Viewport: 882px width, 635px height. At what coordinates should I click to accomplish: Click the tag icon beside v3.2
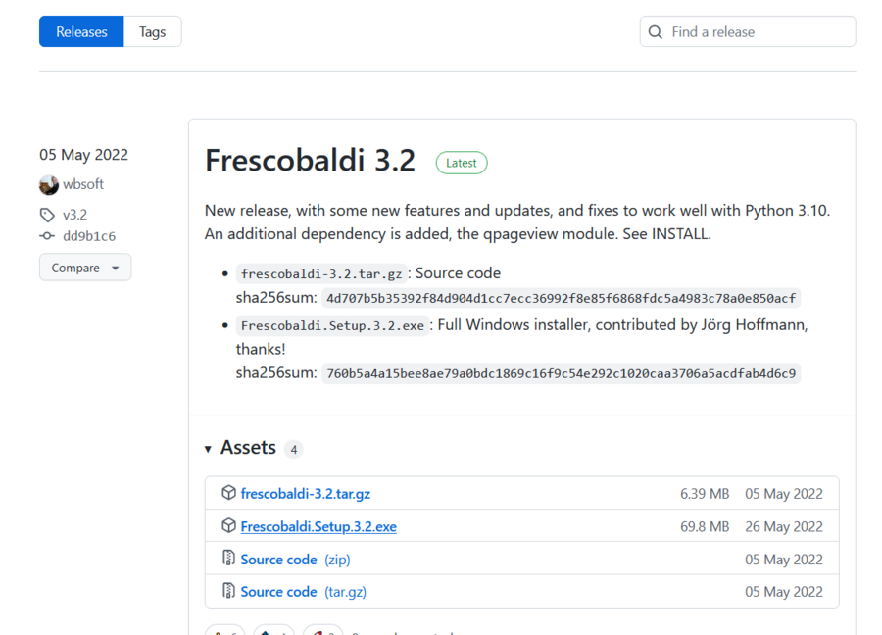point(47,214)
